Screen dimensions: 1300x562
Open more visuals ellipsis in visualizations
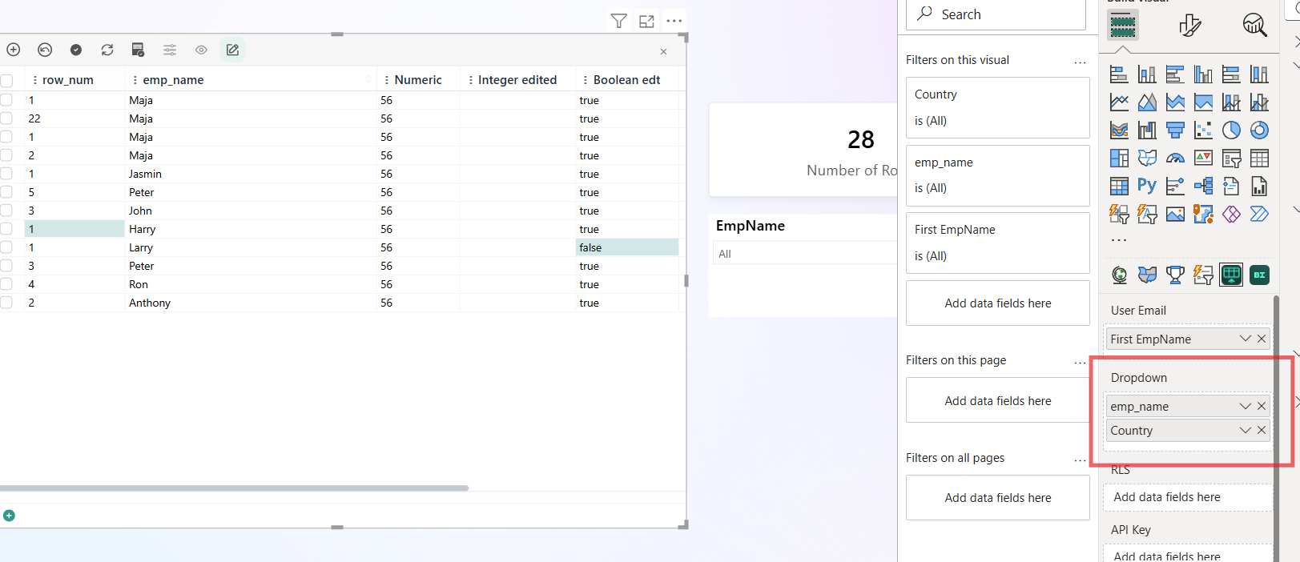(x=1119, y=240)
